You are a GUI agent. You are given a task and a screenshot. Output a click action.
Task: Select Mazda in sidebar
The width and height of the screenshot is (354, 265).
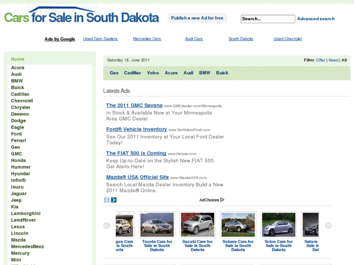point(19,240)
